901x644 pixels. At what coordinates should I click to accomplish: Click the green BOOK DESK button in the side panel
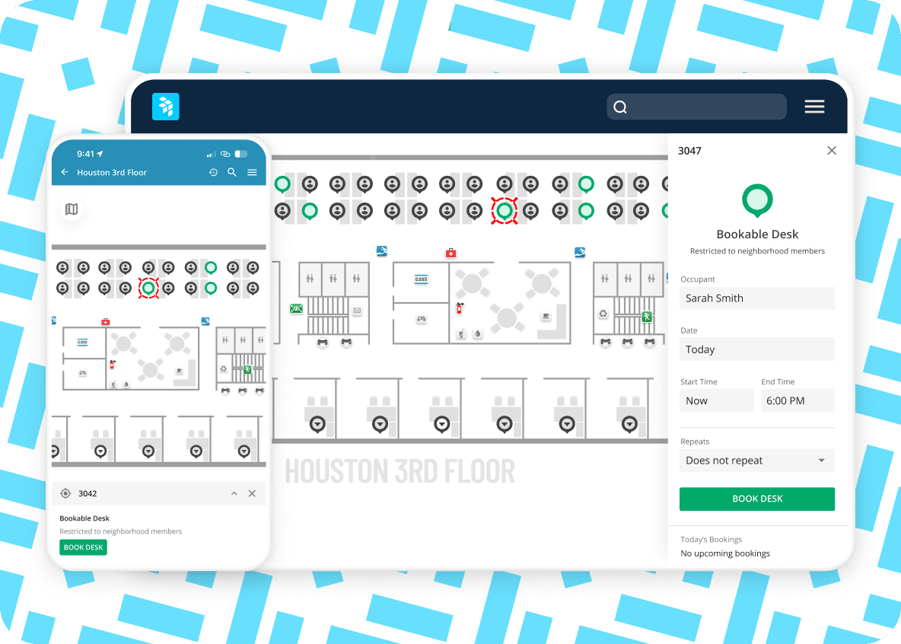tap(756, 499)
